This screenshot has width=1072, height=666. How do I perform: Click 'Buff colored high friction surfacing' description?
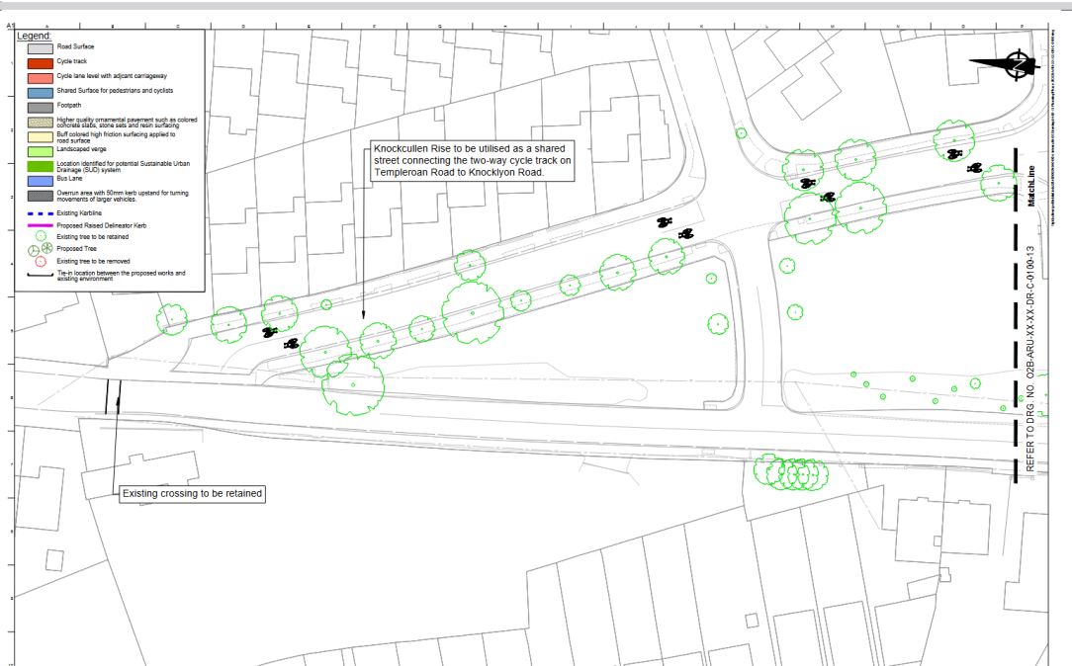coord(116,137)
